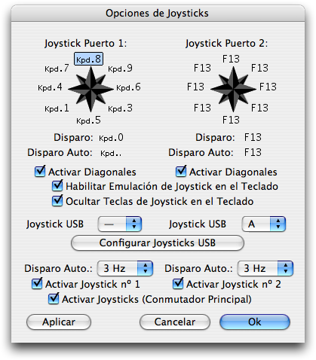The width and height of the screenshot is (316, 360).
Task: Select Port 2 down-left F13 key
Action: pos(202,108)
